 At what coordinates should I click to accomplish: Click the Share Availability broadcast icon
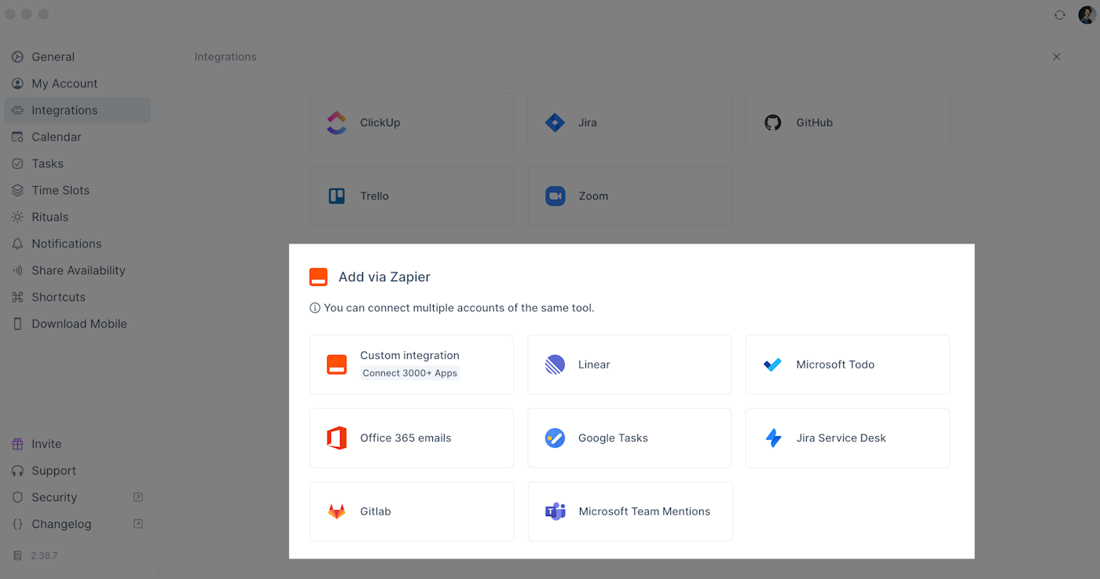pyautogui.click(x=17, y=270)
